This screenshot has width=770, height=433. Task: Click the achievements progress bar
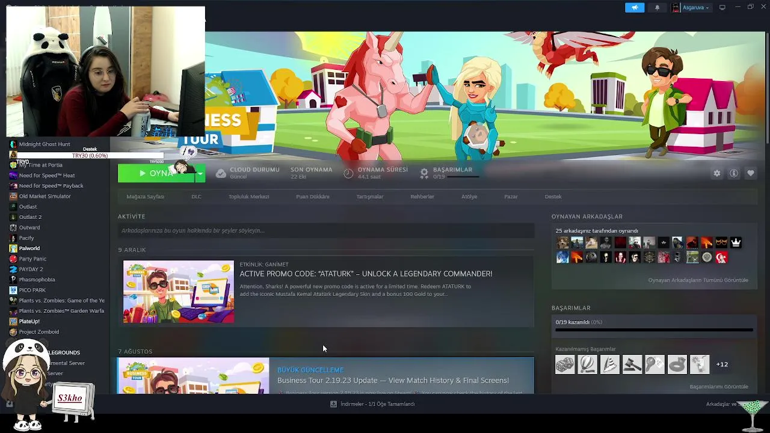click(654, 330)
